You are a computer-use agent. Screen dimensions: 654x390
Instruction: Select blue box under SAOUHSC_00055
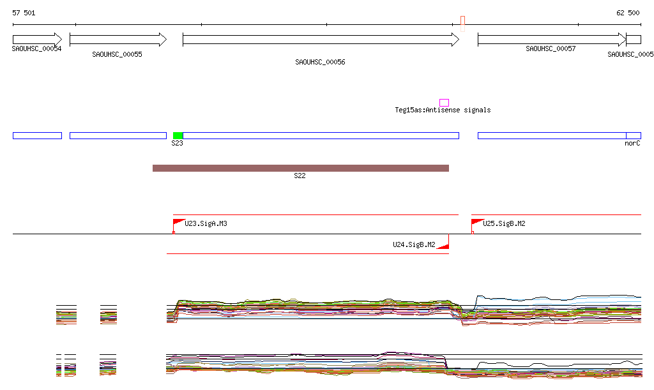coord(118,135)
